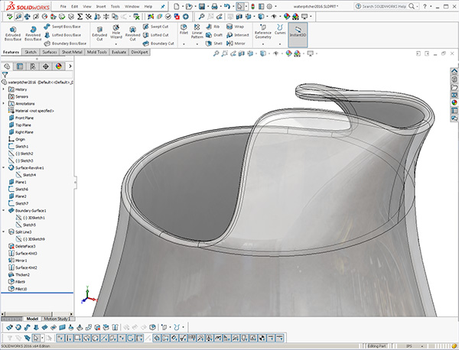Click the Boundary Boss/Base tool
The height and width of the screenshot is (350, 459).
pos(65,44)
